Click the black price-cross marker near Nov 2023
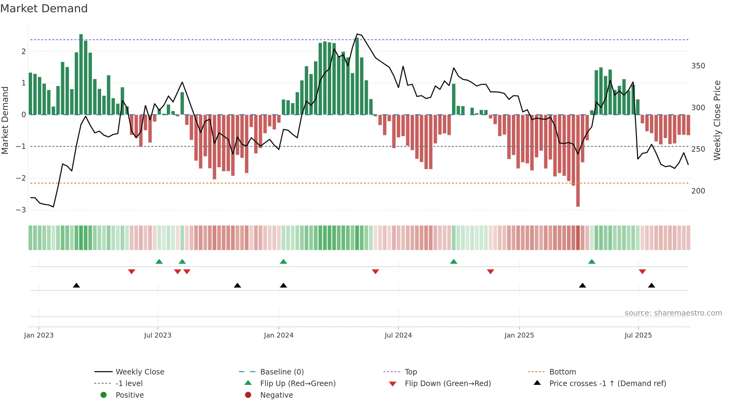The height and width of the screenshot is (412, 733). click(x=237, y=285)
